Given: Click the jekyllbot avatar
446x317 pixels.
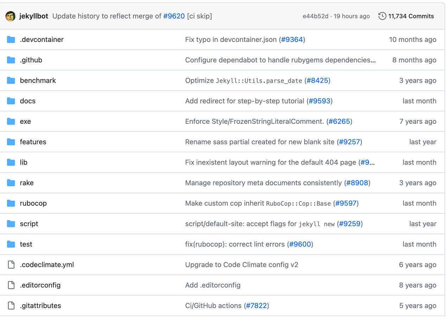Looking at the screenshot, I should [x=10, y=15].
